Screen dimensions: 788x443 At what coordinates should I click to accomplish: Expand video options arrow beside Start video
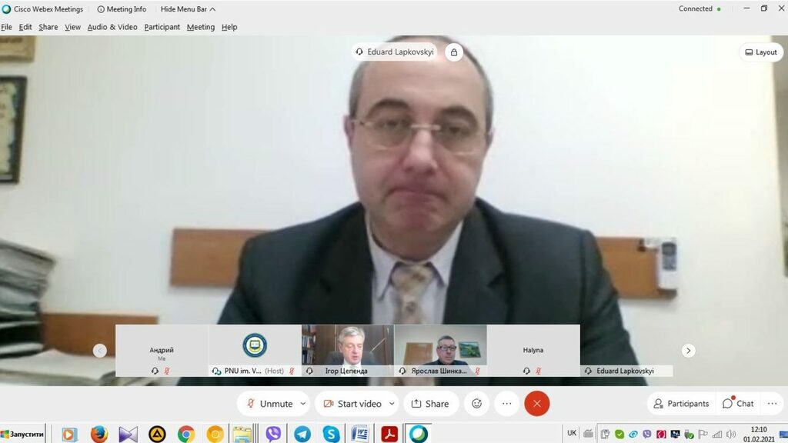click(x=392, y=403)
